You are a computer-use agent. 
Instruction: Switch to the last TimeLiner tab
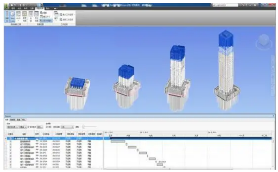23,120
